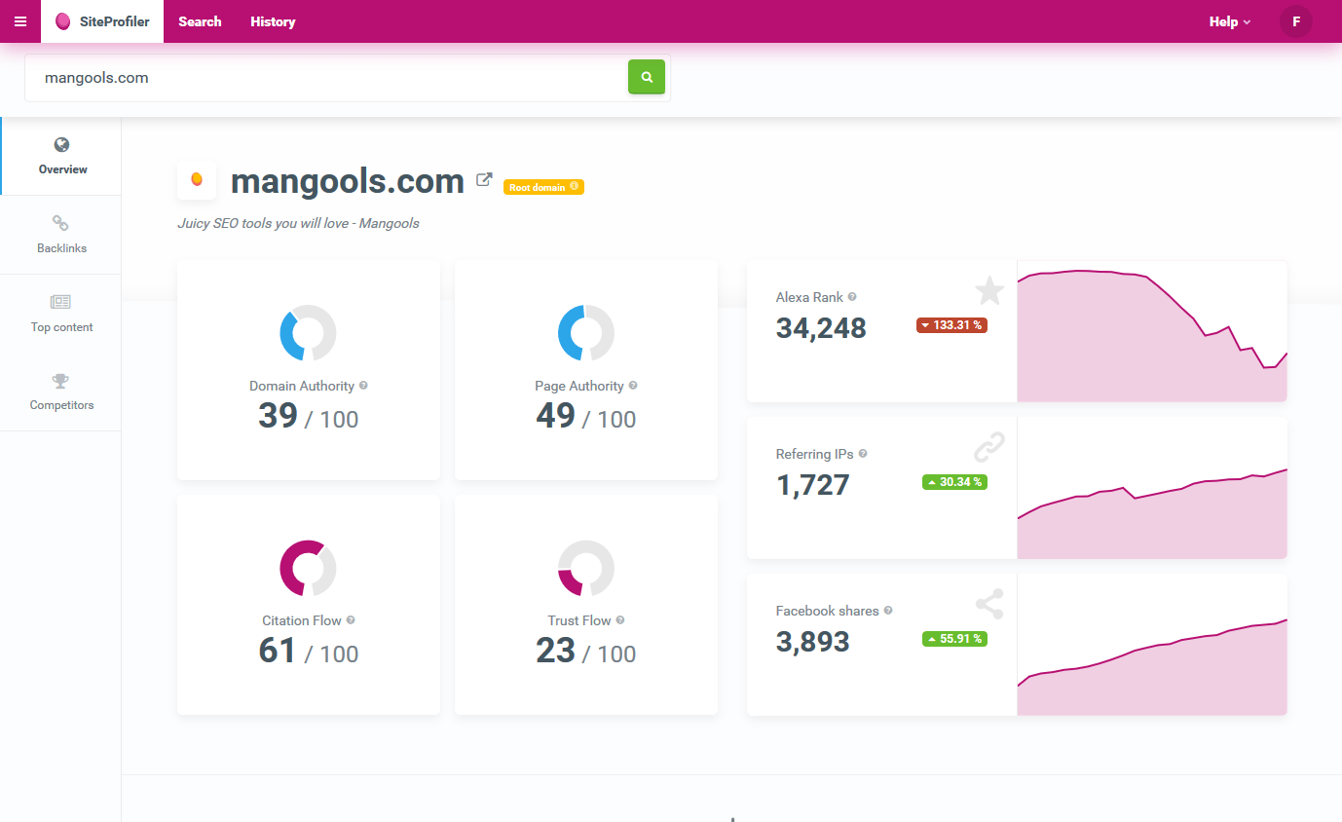The height and width of the screenshot is (822, 1342).
Task: Click the Alexa Rank label
Action: tap(809, 298)
